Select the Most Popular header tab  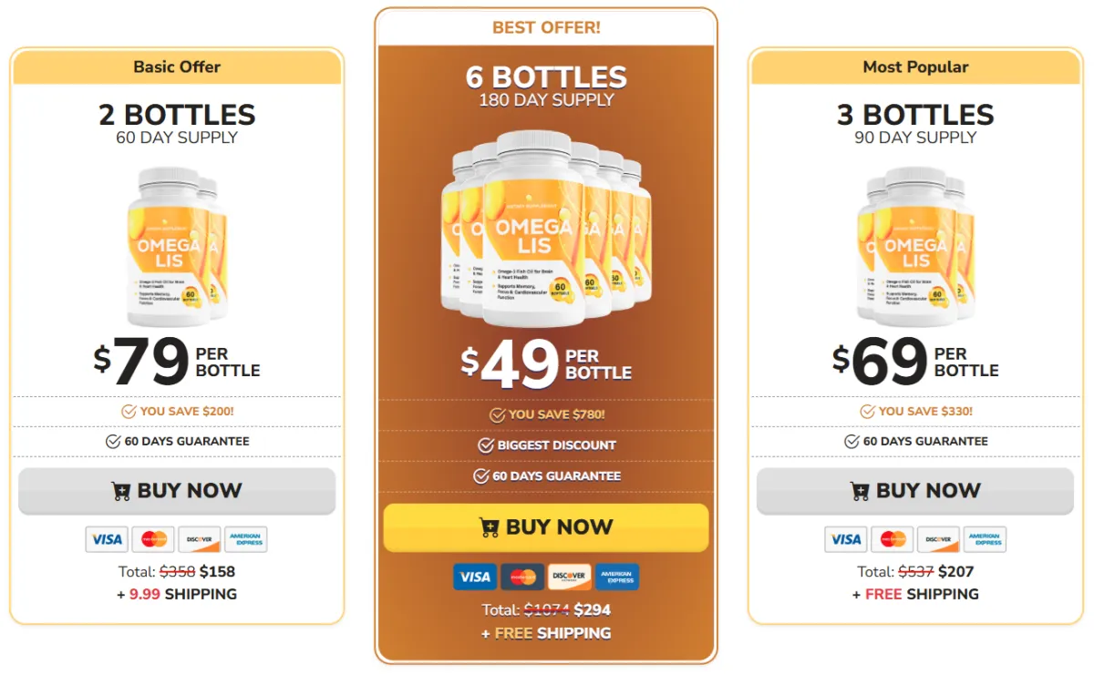click(x=915, y=66)
